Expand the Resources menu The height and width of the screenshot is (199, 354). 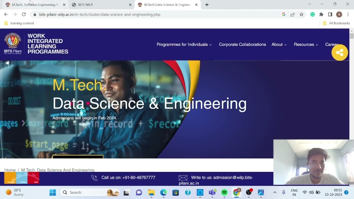pos(306,44)
